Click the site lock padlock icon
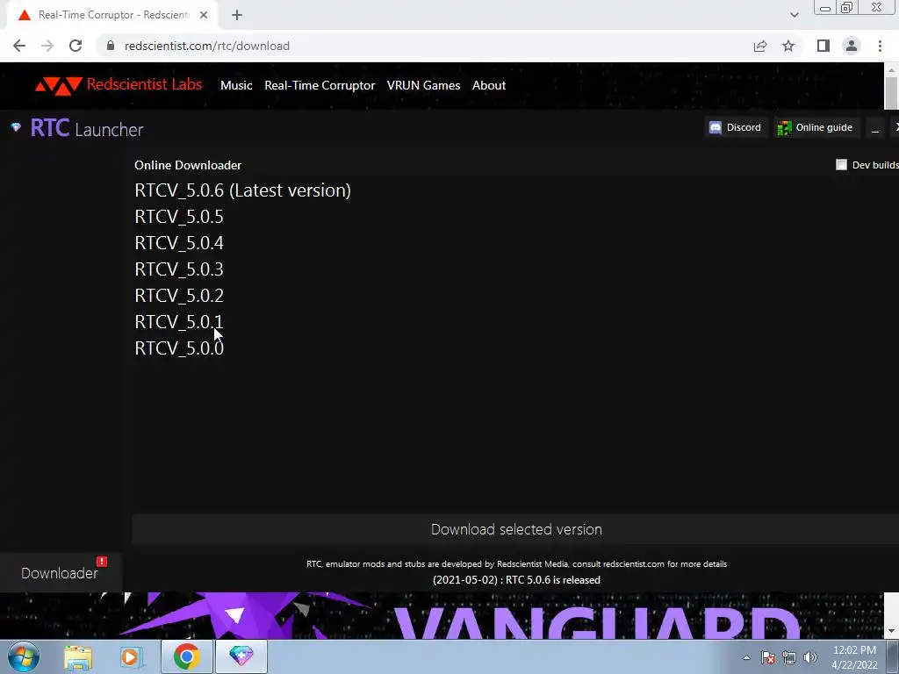 tap(111, 46)
